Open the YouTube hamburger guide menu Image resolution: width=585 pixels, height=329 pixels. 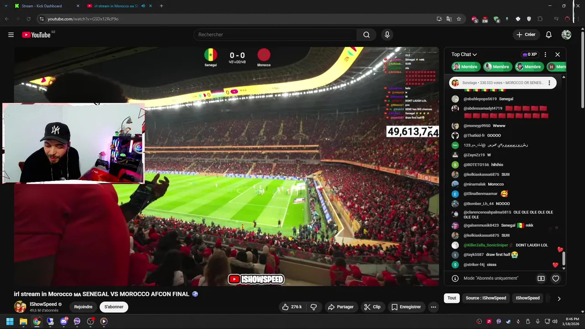tap(11, 35)
